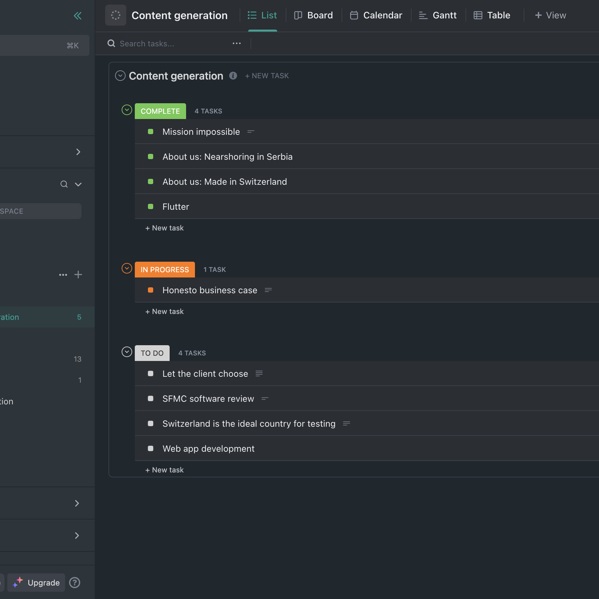Collapse the TO DO status group

pos(127,352)
